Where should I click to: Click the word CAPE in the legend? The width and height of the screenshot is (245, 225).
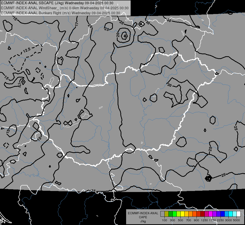pyautogui.click(x=143, y=217)
